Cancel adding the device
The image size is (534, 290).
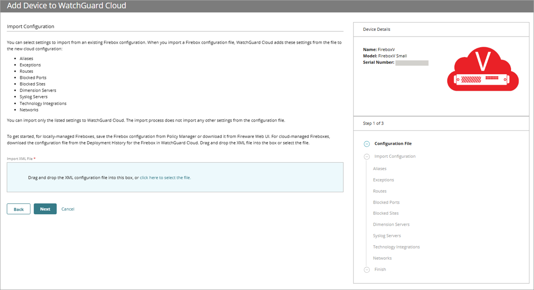point(68,209)
